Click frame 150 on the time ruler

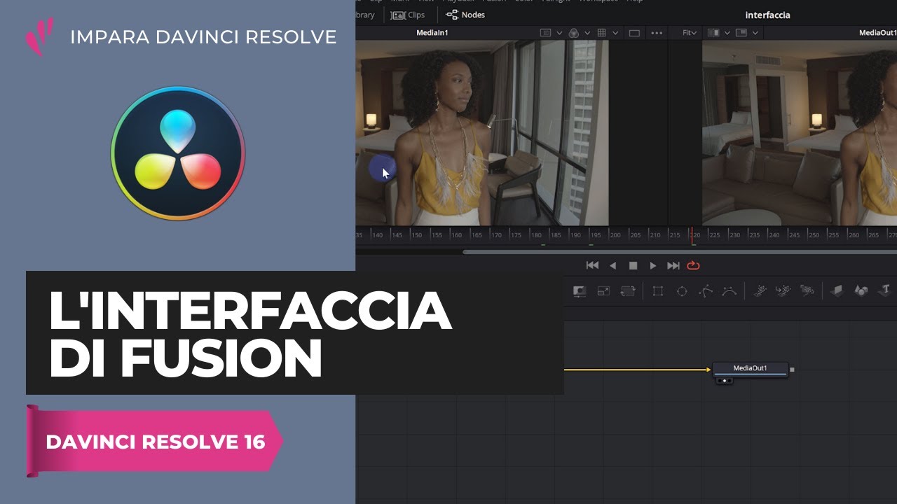(x=416, y=234)
